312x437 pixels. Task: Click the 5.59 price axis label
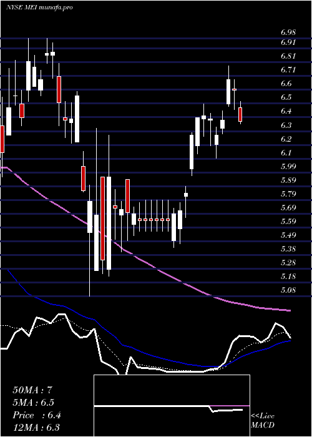pos(288,221)
